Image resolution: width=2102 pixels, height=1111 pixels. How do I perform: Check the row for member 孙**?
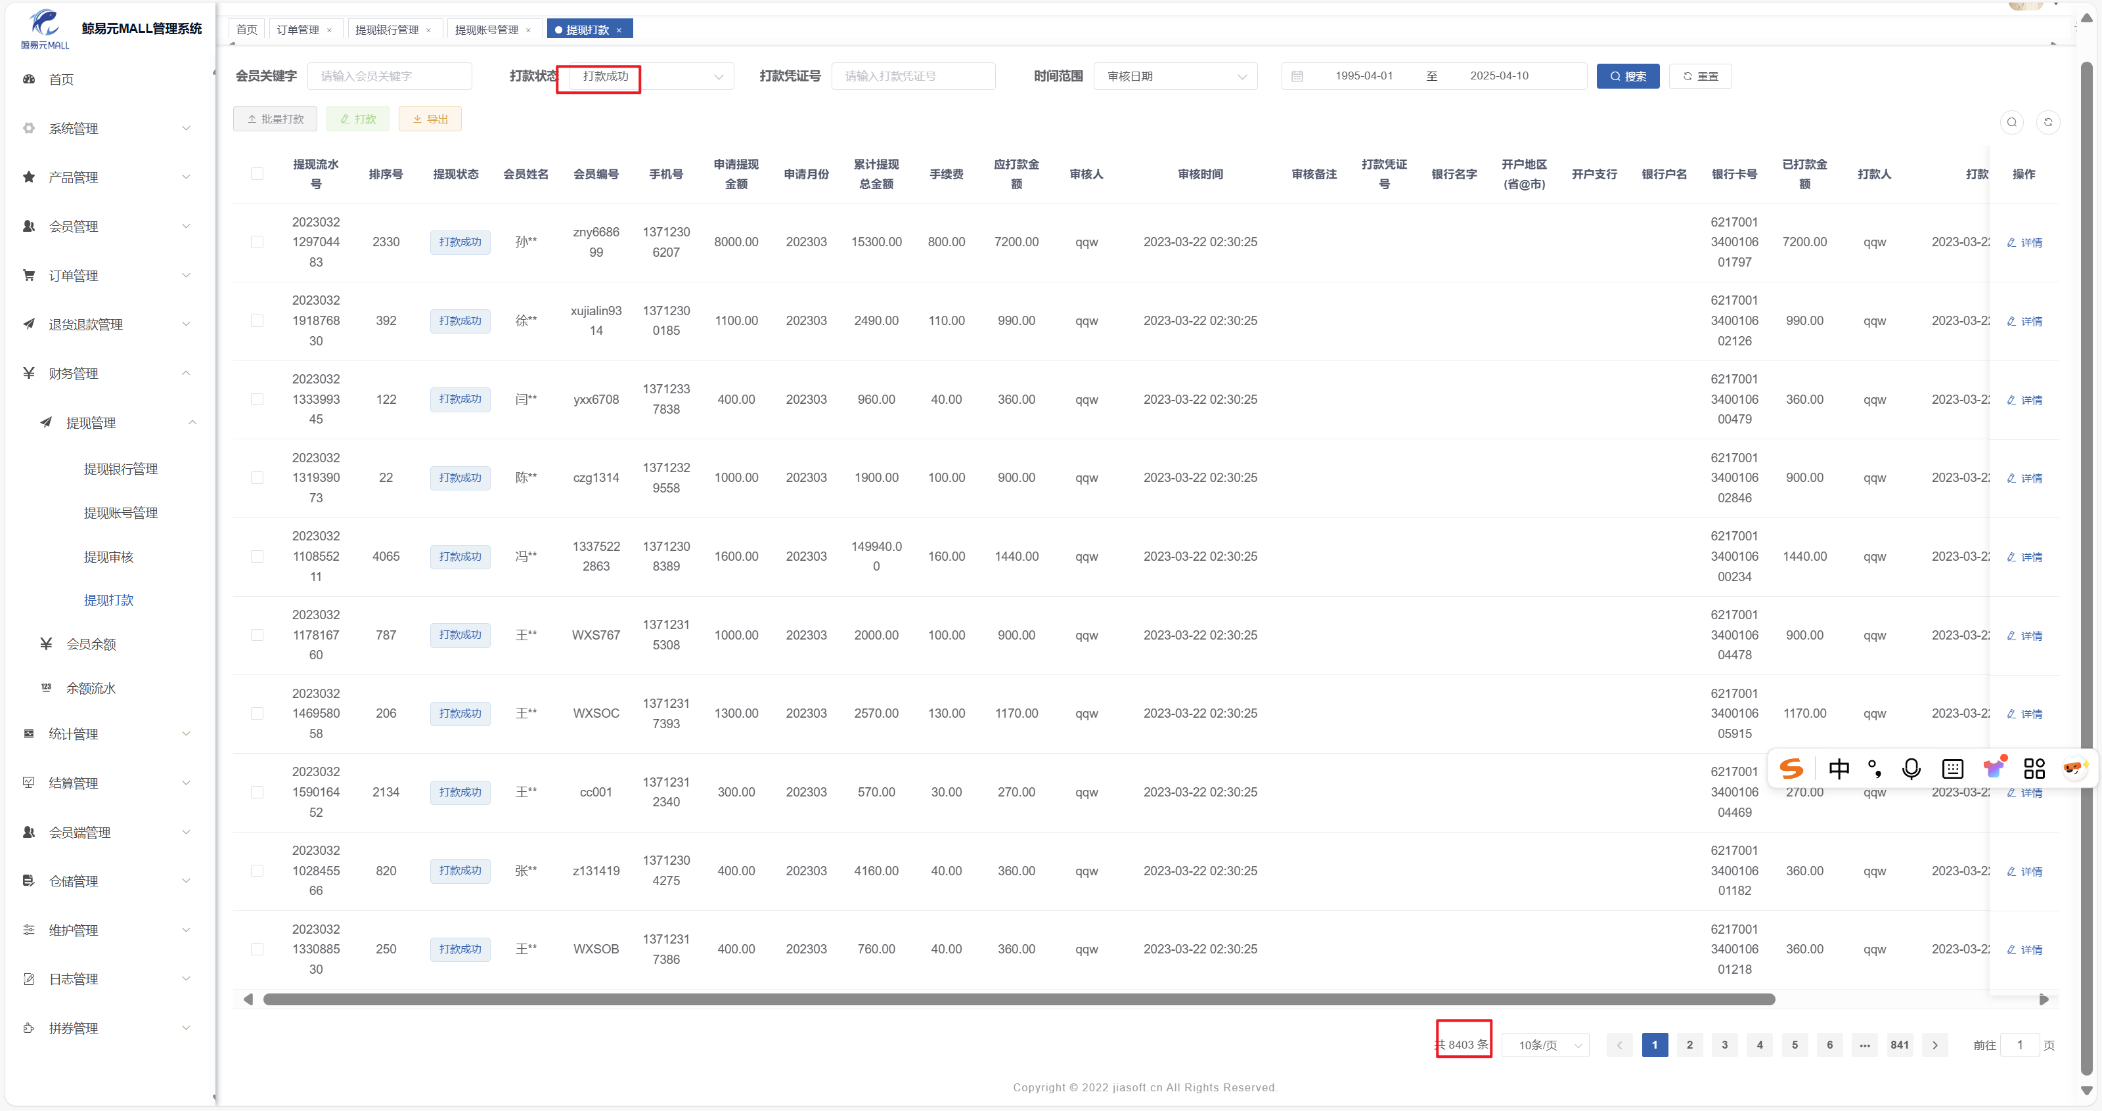(x=257, y=242)
